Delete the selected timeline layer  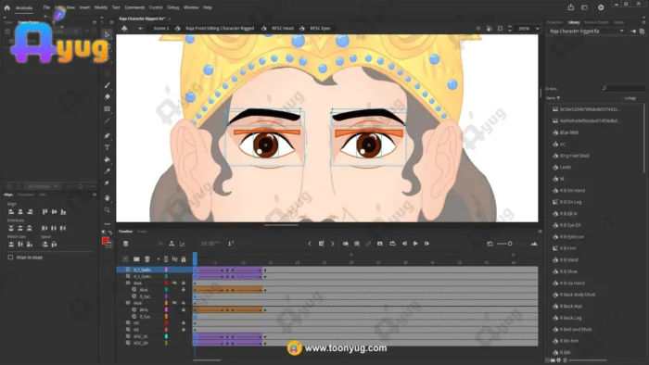[x=146, y=259]
